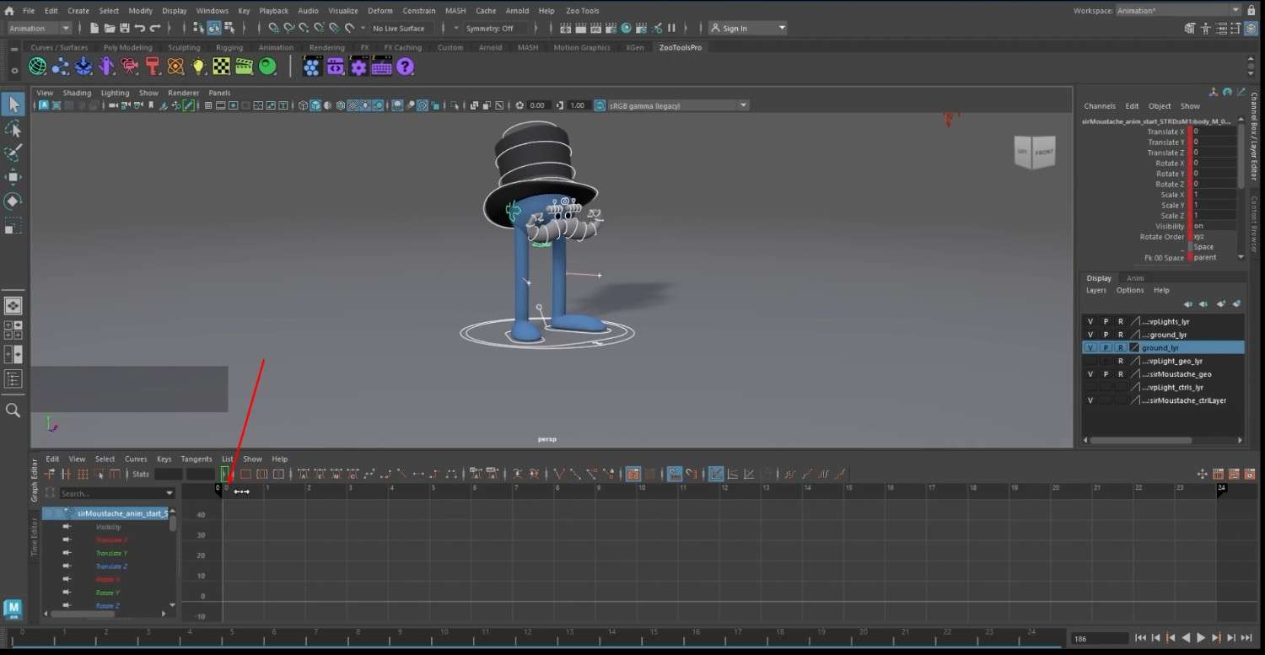Switch to the Rigging shelf tab
The height and width of the screenshot is (655, 1265).
pyautogui.click(x=229, y=47)
